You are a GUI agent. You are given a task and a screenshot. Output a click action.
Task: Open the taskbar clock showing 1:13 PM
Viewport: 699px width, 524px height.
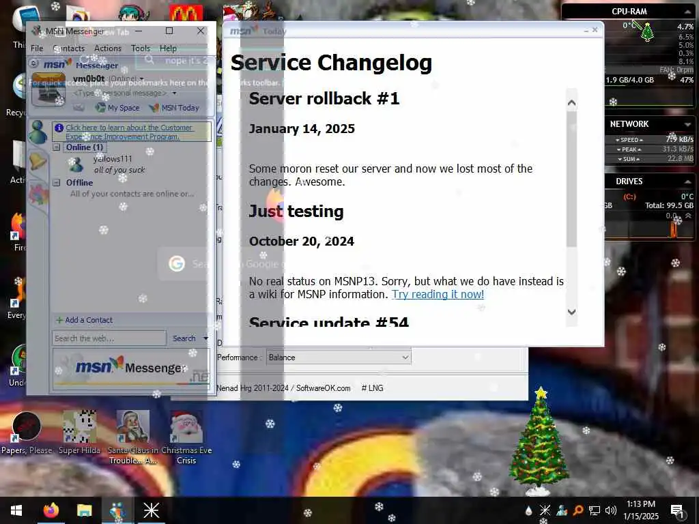pos(640,510)
